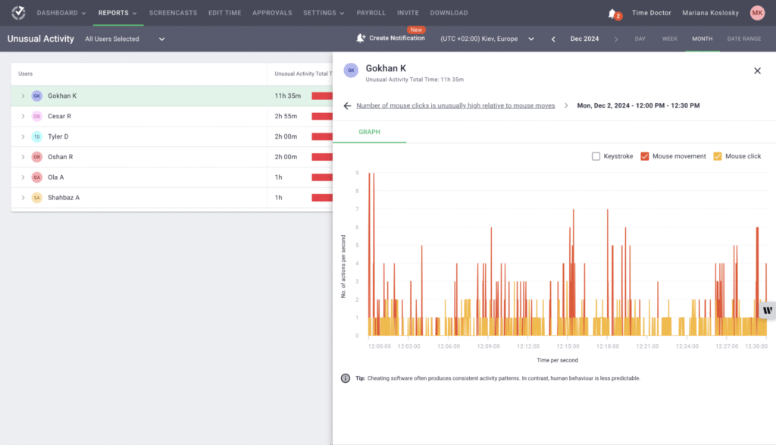Open the Reports menu
This screenshot has height=445, width=776.
tap(117, 13)
